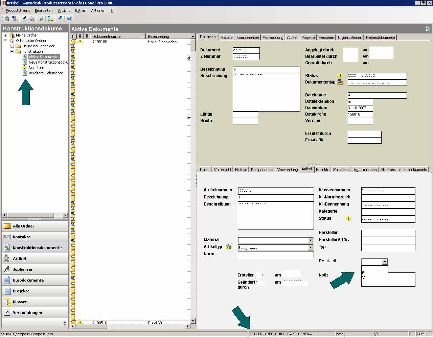433x338 pixels.
Task: Select Veraltete Dokumente in the folder tree
Action: click(x=46, y=73)
